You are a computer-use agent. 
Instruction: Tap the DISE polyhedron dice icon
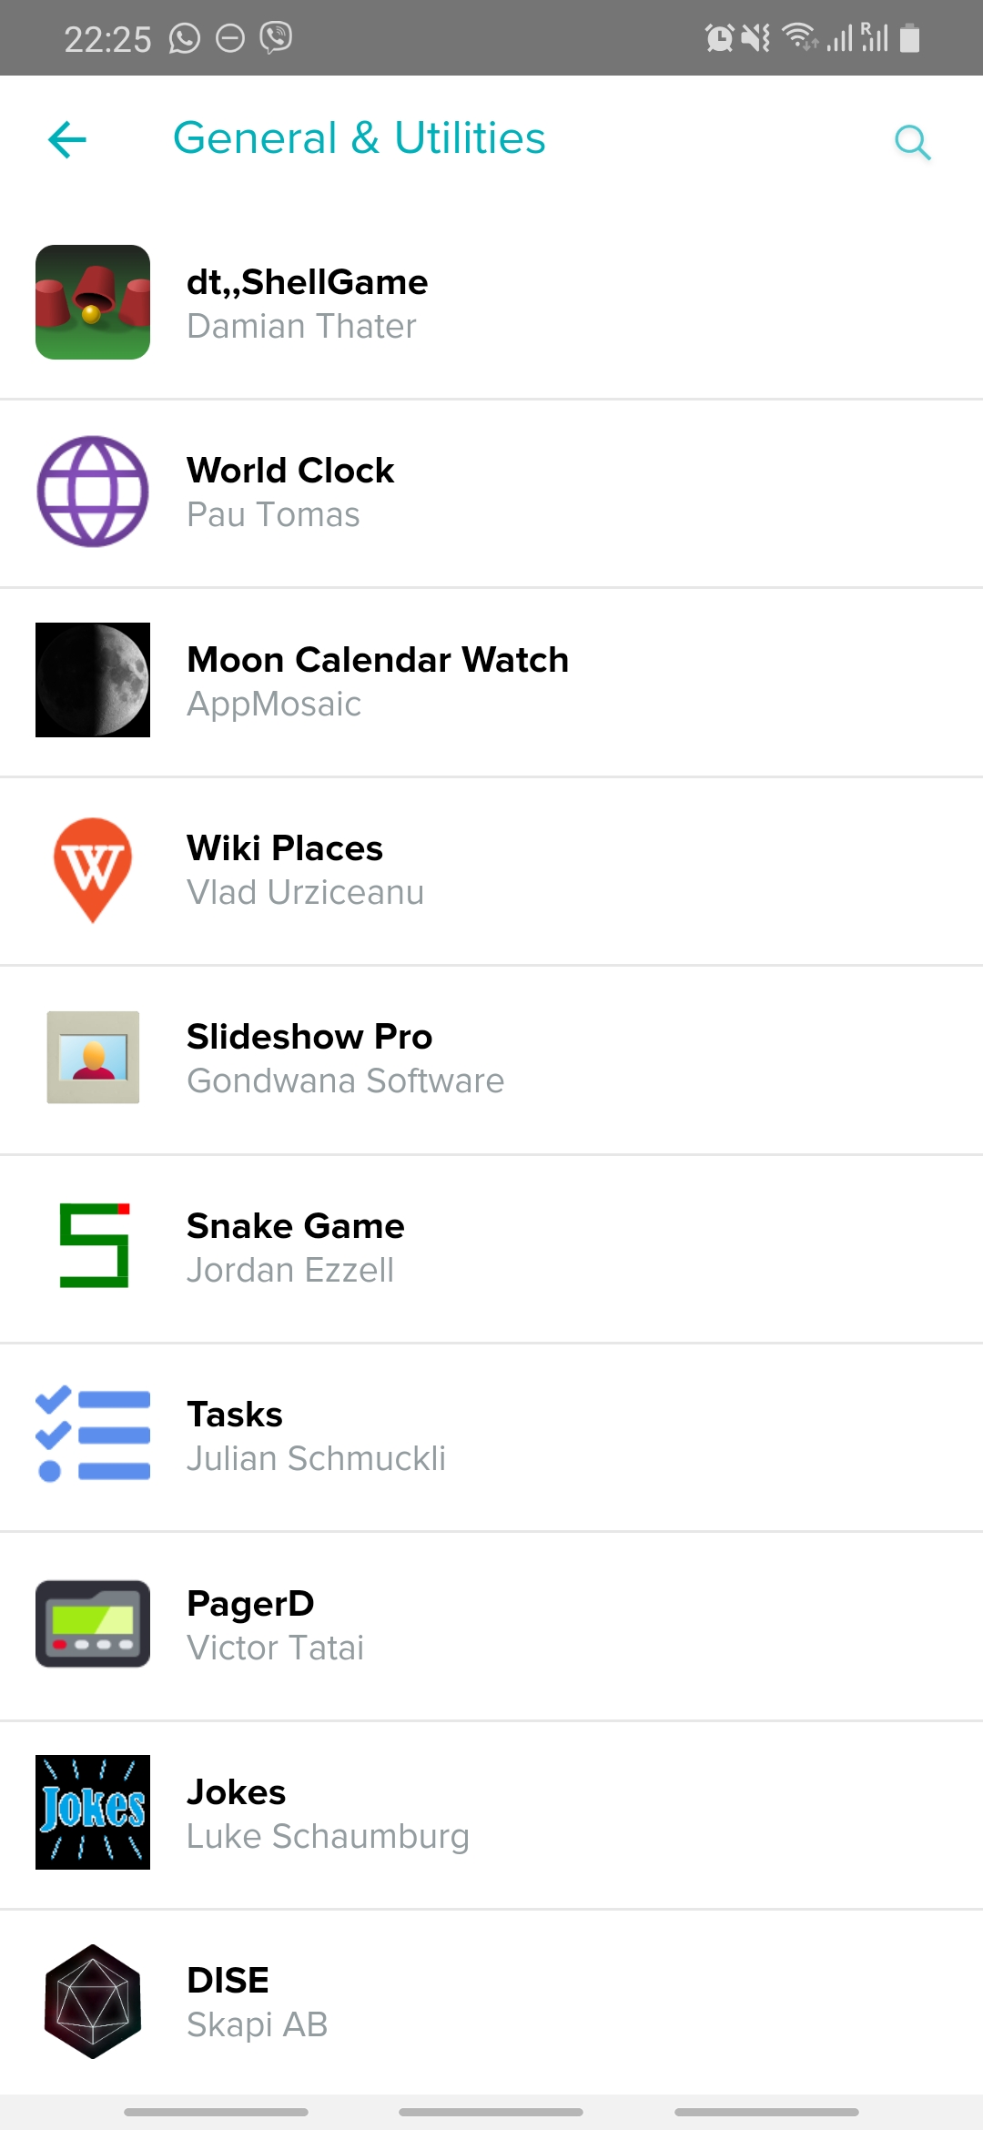coord(93,2002)
